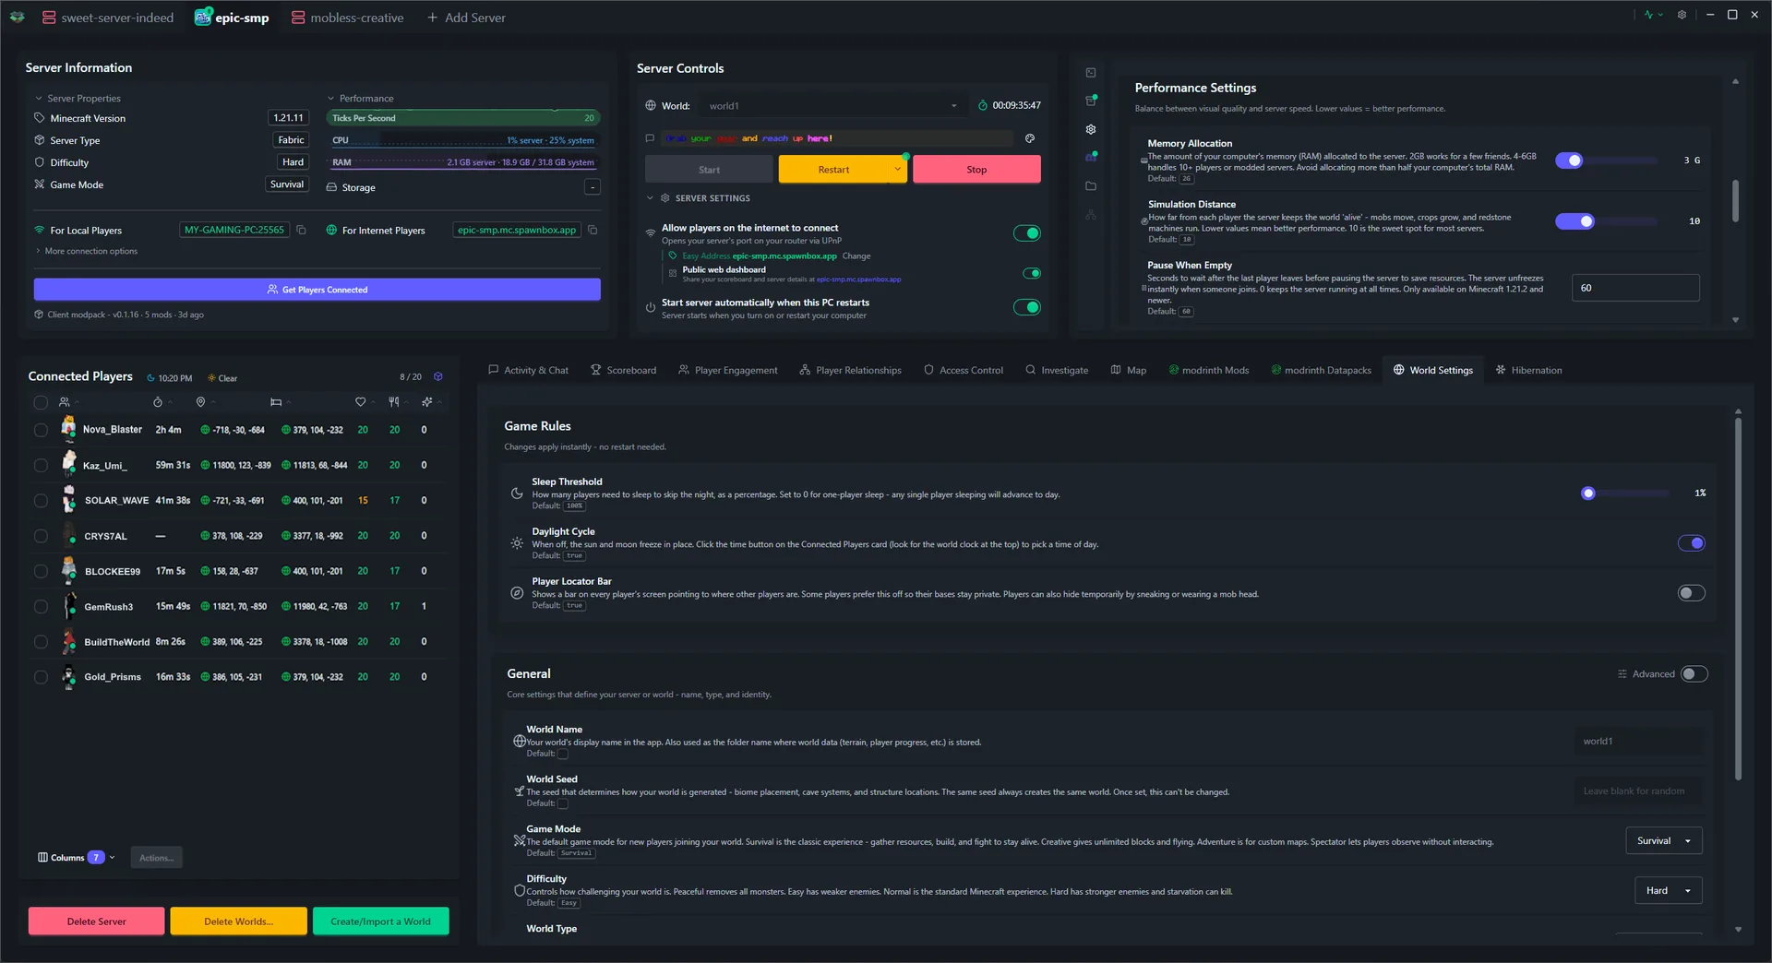The width and height of the screenshot is (1772, 963).
Task: Open the mobless-creative server tab
Action: (x=347, y=17)
